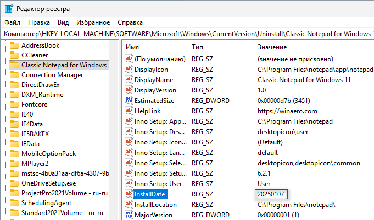374x220 pixels.
Task: Click the 0x00000001 (1) value data
Action: pos(278,215)
